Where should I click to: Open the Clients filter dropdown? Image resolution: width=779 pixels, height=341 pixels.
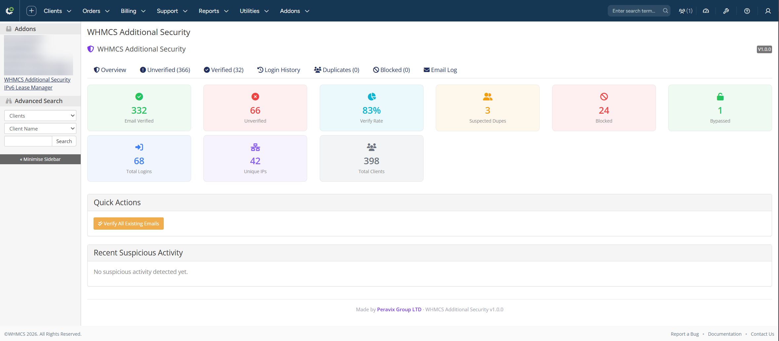point(40,115)
